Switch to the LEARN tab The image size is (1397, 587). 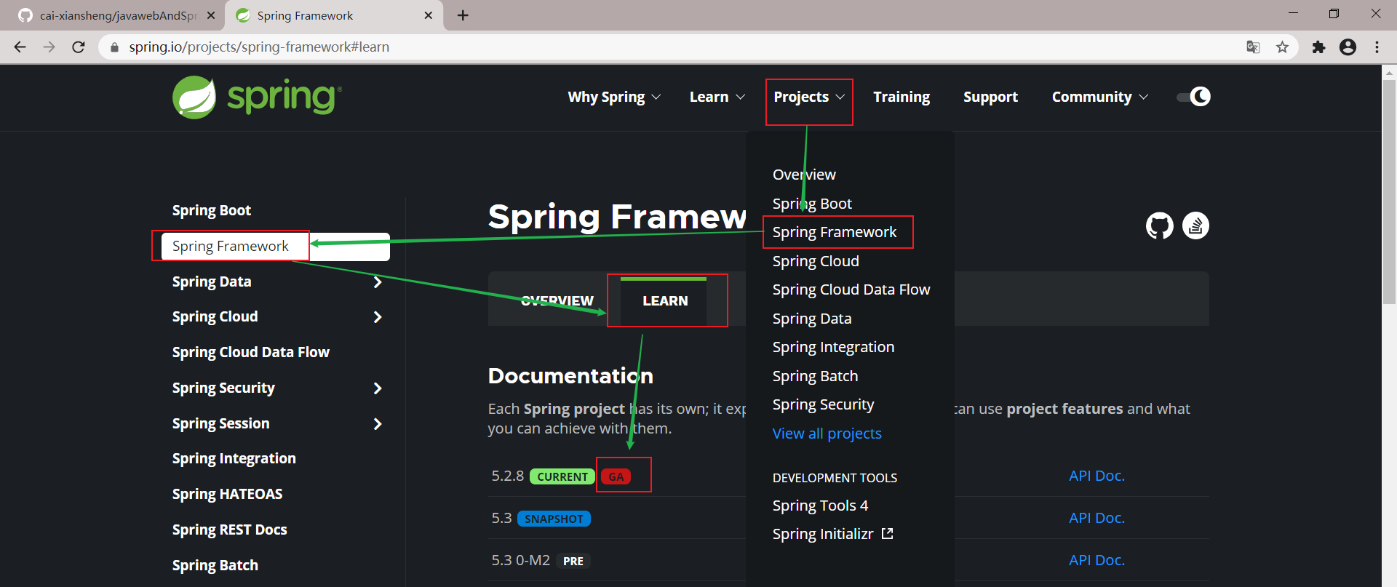click(665, 300)
